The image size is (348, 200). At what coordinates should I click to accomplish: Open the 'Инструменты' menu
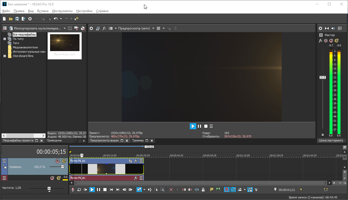pyautogui.click(x=62, y=11)
